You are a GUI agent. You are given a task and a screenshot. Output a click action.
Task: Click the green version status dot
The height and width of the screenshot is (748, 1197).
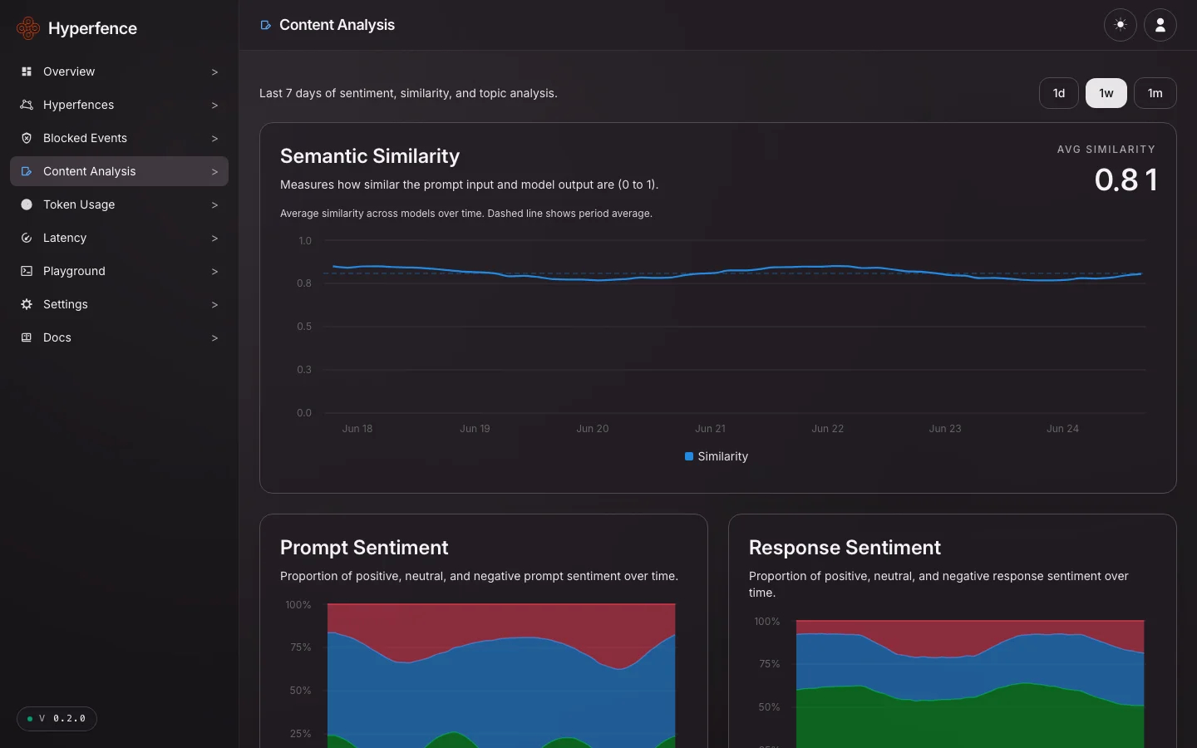(30, 719)
